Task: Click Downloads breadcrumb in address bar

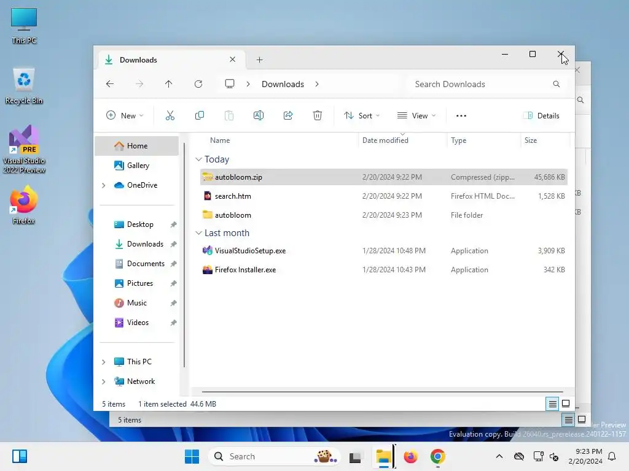Action: [283, 84]
